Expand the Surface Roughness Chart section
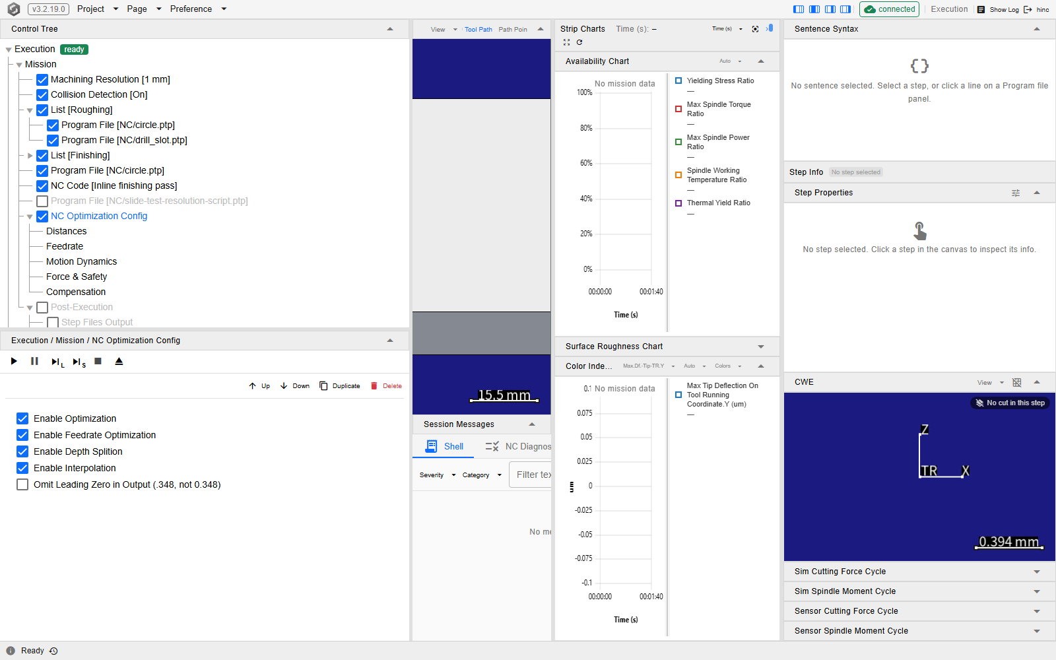Image resolution: width=1056 pixels, height=660 pixels. pyautogui.click(x=761, y=346)
